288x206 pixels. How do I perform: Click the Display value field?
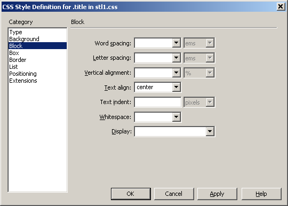(x=171, y=131)
